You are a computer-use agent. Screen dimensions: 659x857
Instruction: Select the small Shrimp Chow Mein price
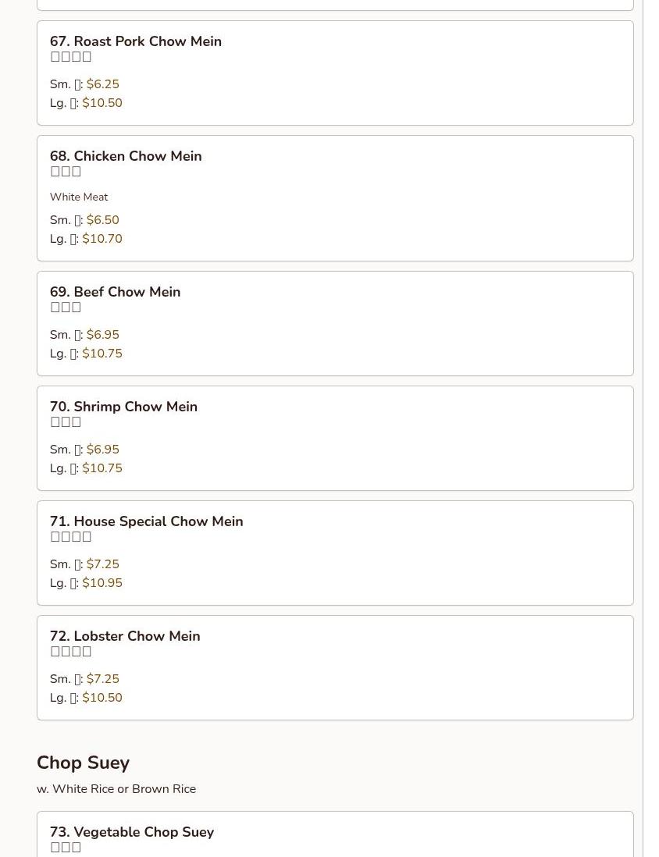click(102, 450)
